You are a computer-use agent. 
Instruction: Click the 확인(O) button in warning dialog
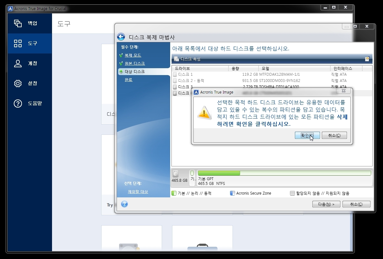(307, 135)
